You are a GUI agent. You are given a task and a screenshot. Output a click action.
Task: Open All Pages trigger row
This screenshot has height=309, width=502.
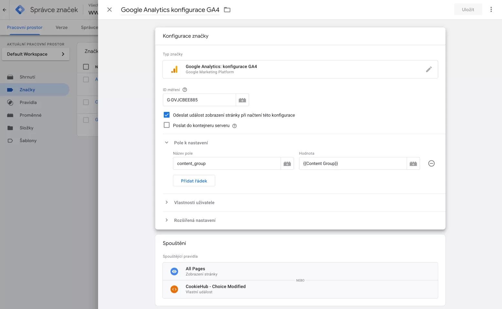point(300,271)
